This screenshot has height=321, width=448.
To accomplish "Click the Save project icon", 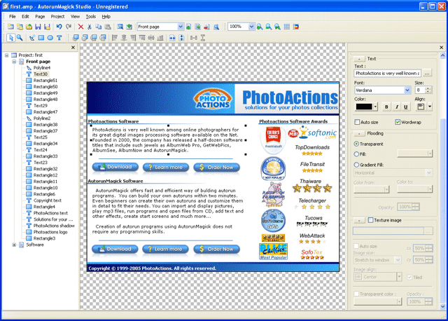I will (x=38, y=27).
